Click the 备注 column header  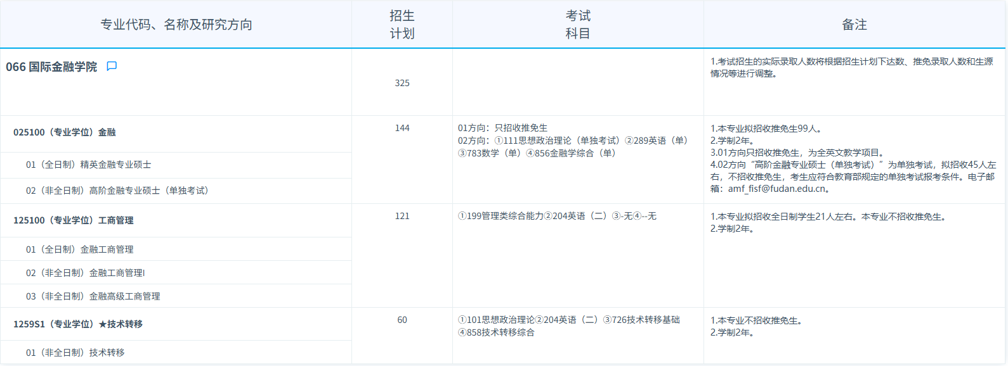pyautogui.click(x=854, y=25)
